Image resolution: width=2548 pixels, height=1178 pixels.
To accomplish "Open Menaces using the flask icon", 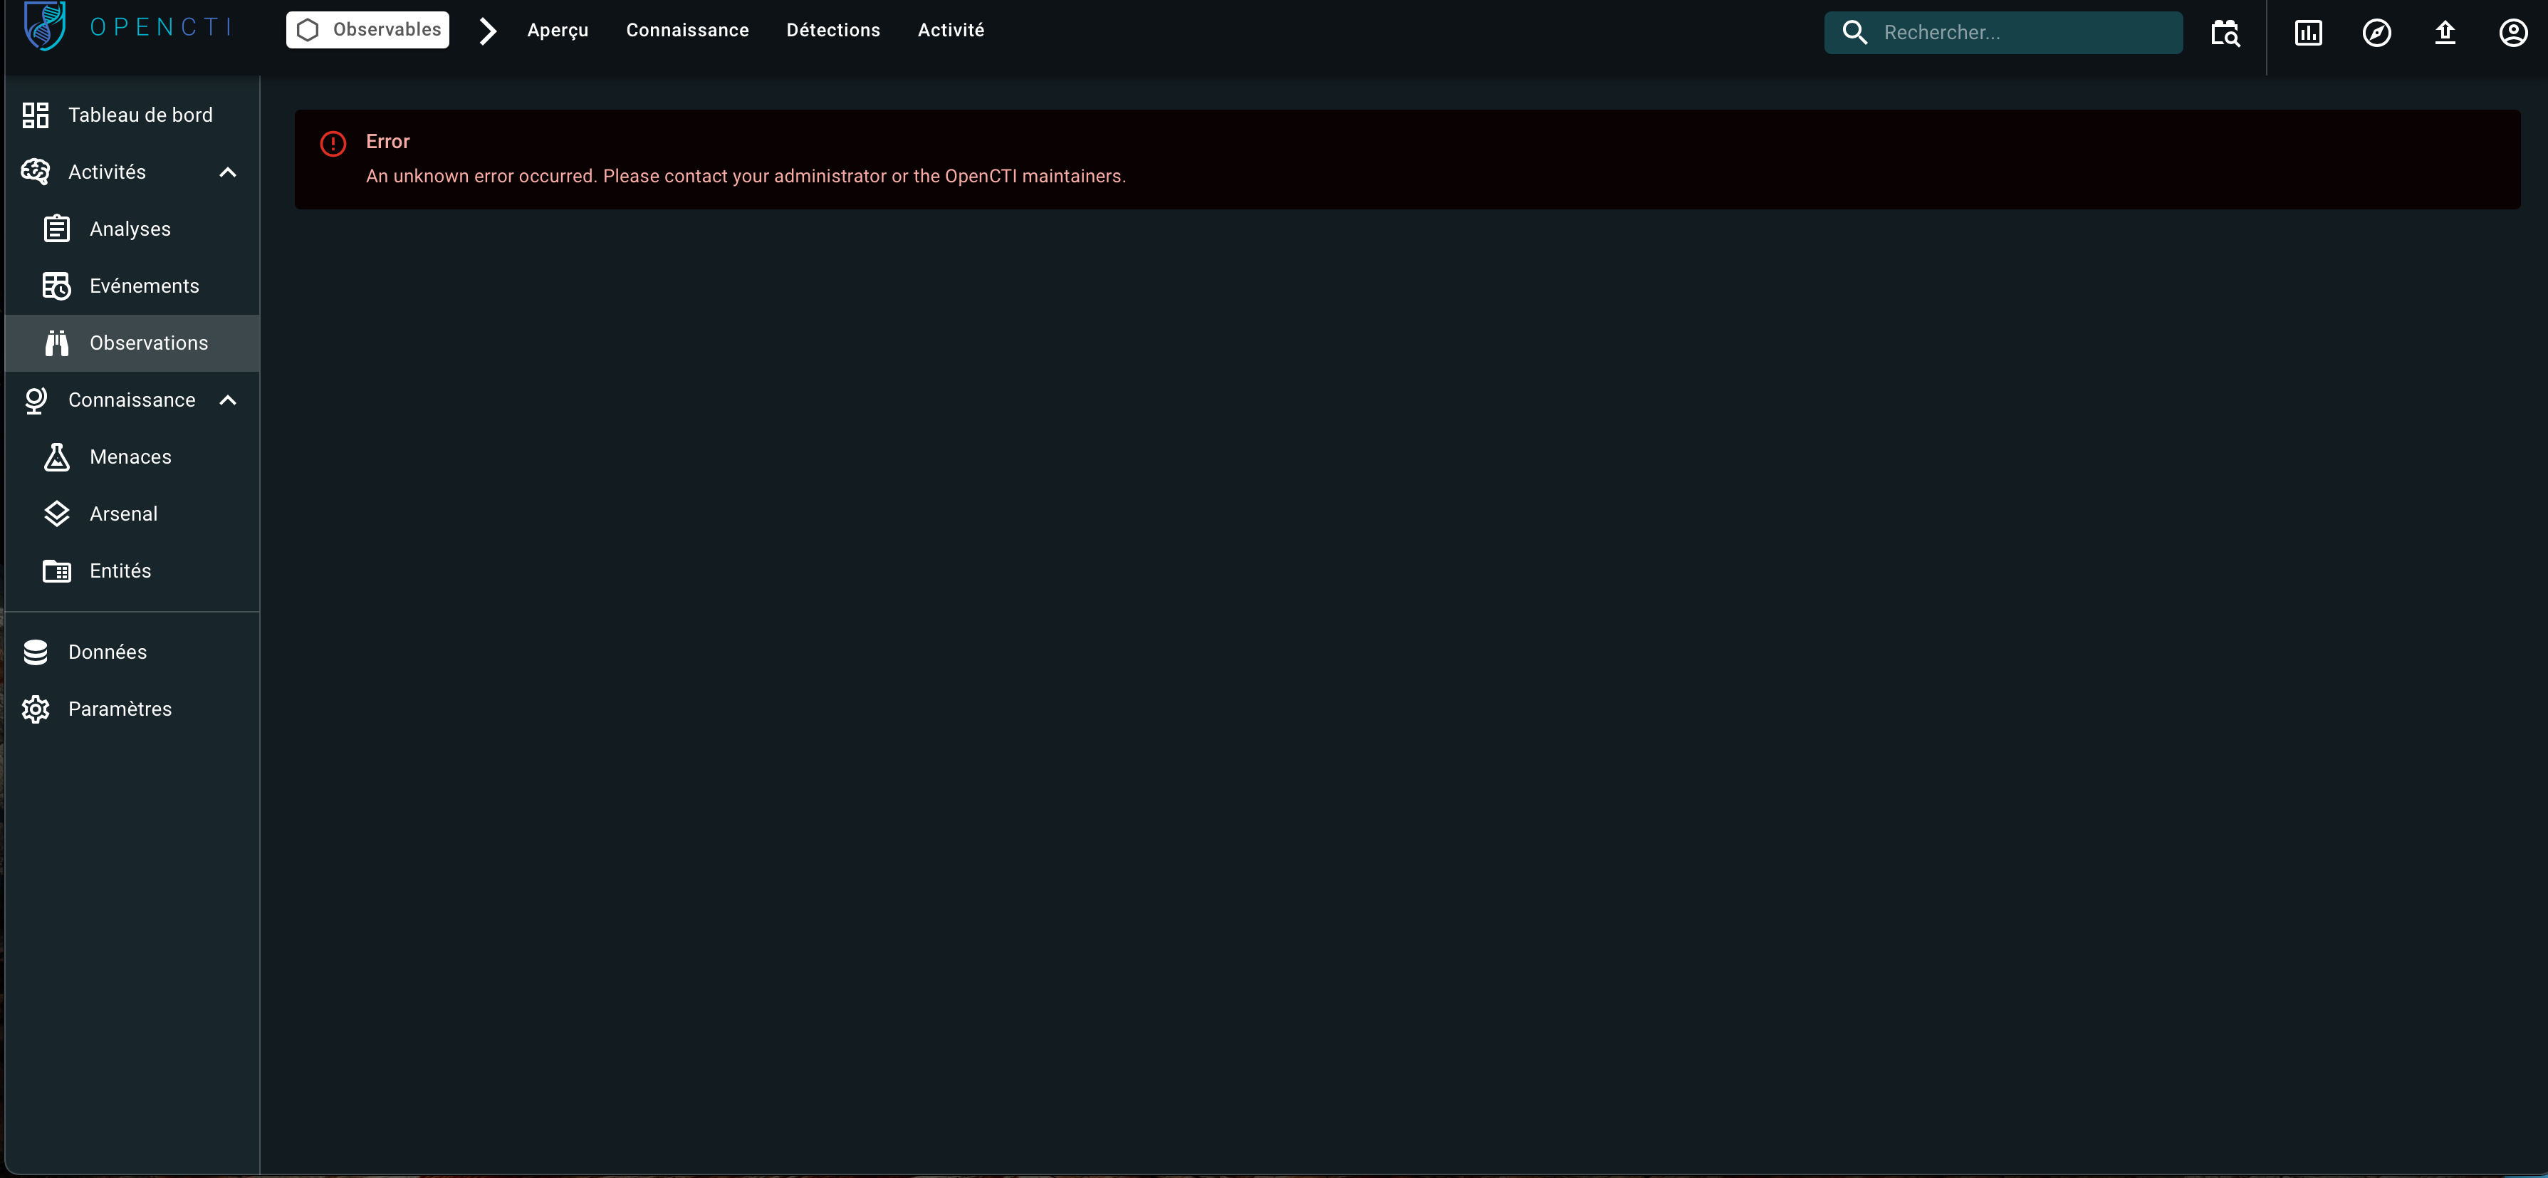I will coord(56,457).
